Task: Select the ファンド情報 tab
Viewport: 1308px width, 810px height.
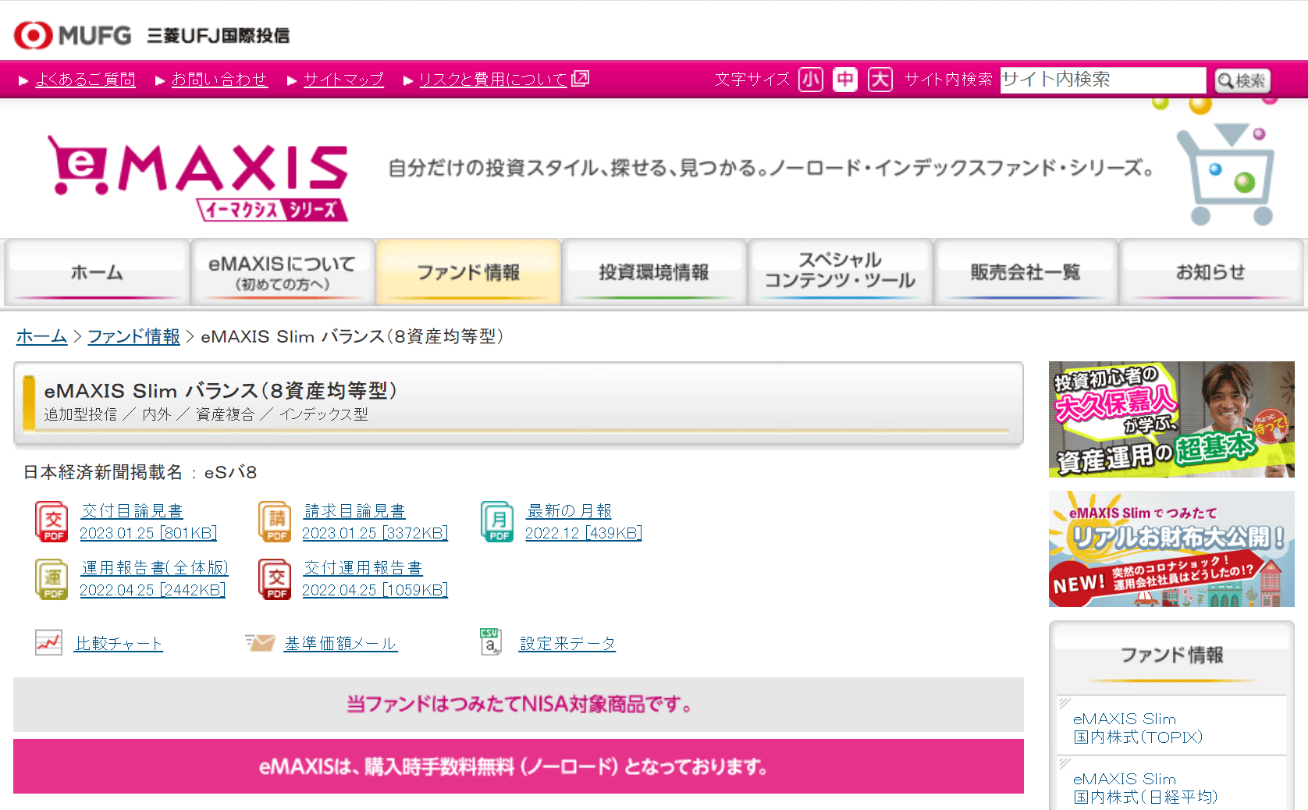Action: 468,272
